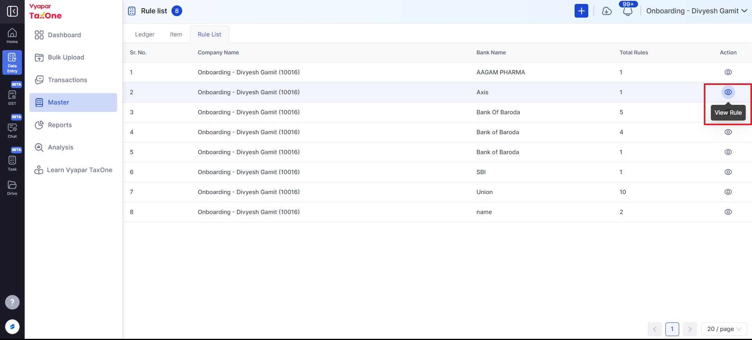Switch to the Item tab
This screenshot has height=340, width=752.
[176, 34]
